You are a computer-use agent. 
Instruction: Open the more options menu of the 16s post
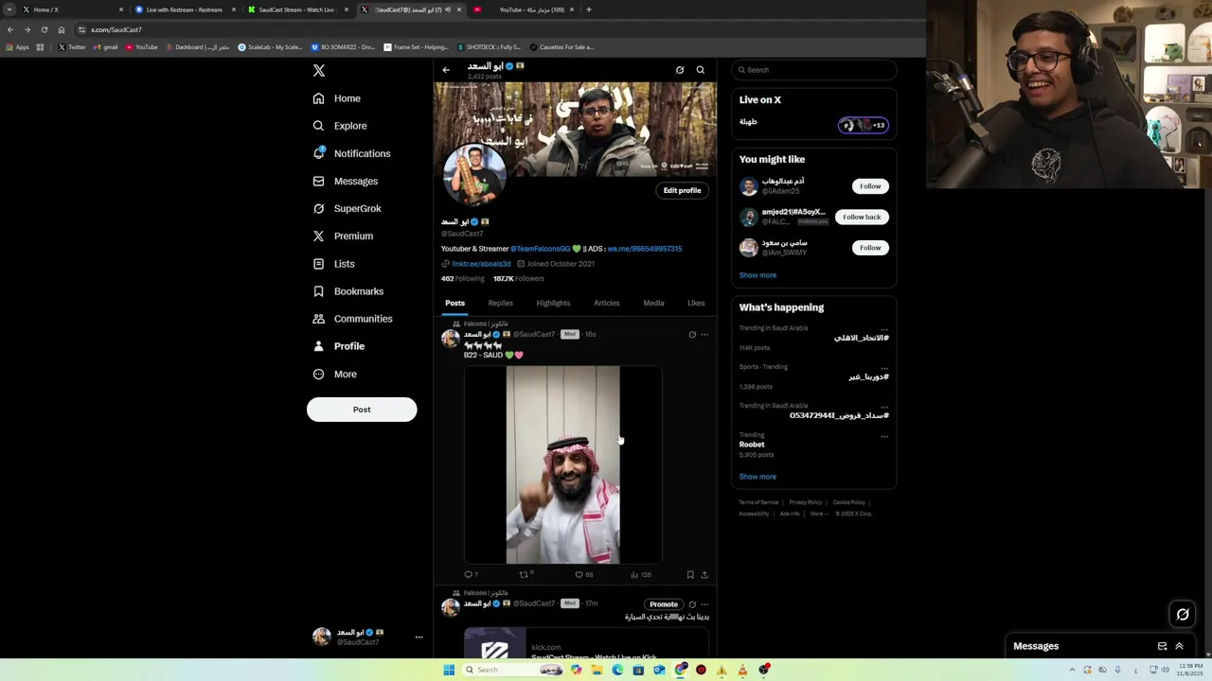pyautogui.click(x=704, y=335)
